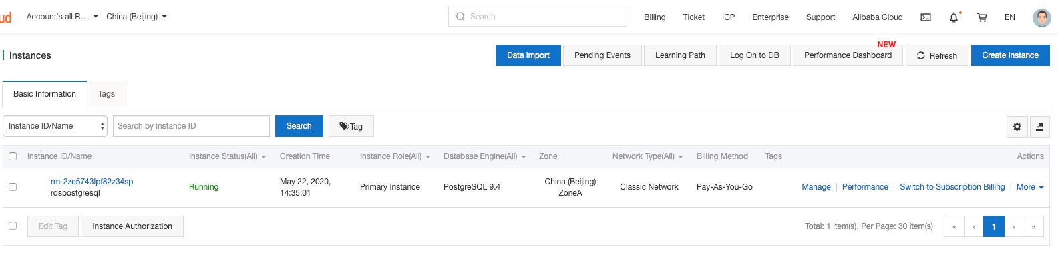Image resolution: width=1058 pixels, height=257 pixels.
Task: Go to previous page arrow
Action: 974,227
